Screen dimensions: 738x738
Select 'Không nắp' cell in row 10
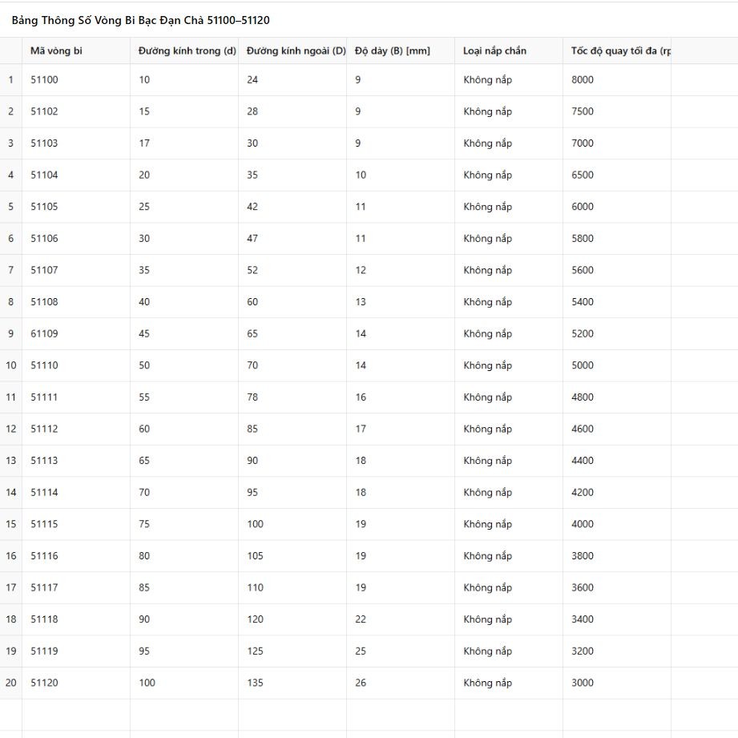click(x=509, y=365)
